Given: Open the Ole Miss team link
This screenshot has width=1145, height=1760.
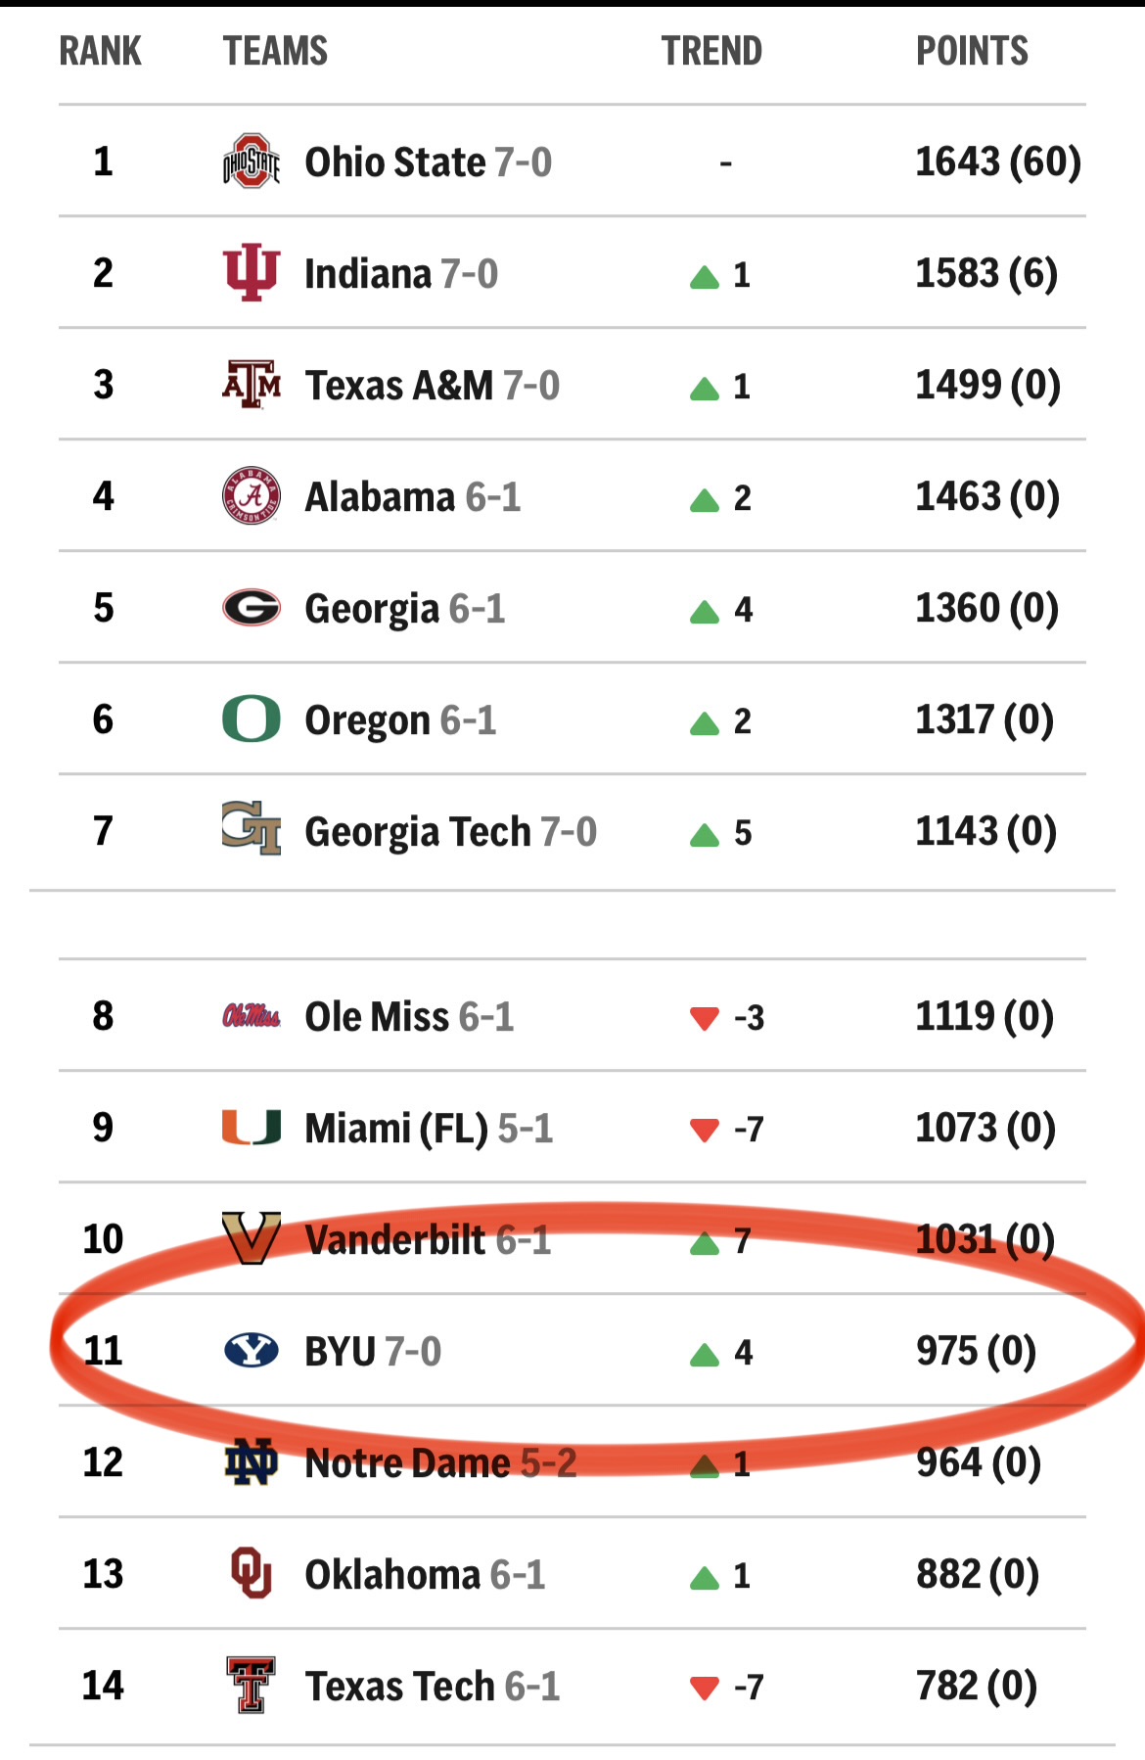Looking at the screenshot, I should tap(376, 1017).
